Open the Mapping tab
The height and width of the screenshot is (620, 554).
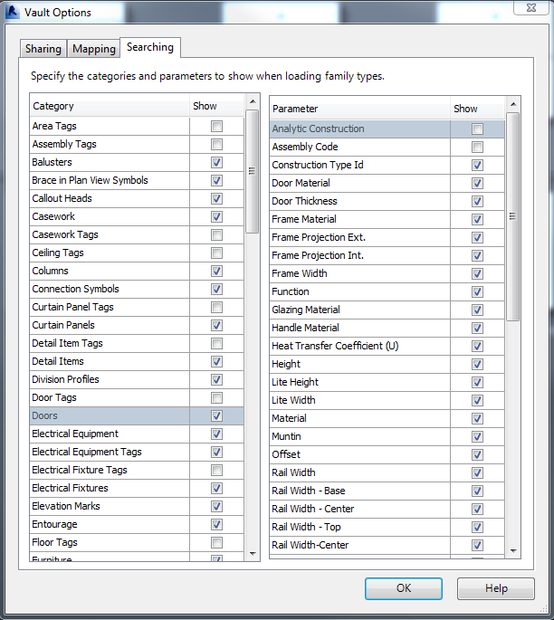(94, 49)
